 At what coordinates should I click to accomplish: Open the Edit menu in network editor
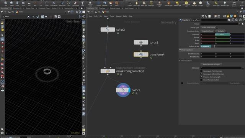(96, 16)
